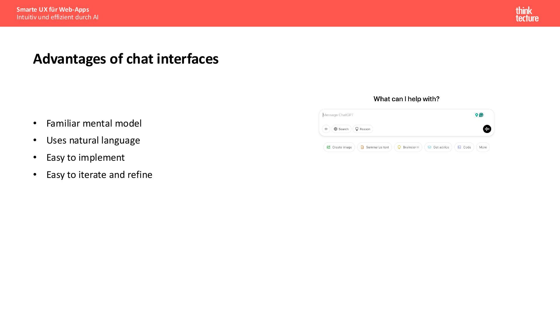Select the Get advice chip
The image size is (560, 315).
tap(438, 147)
